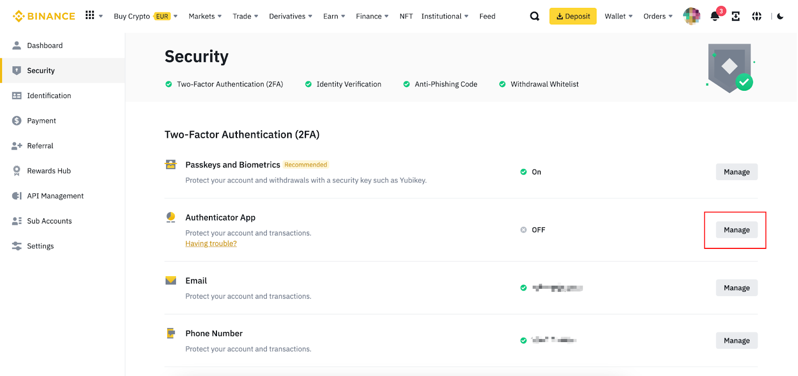Manage Passkeys and Biometrics setting
The image size is (798, 376).
tap(736, 172)
